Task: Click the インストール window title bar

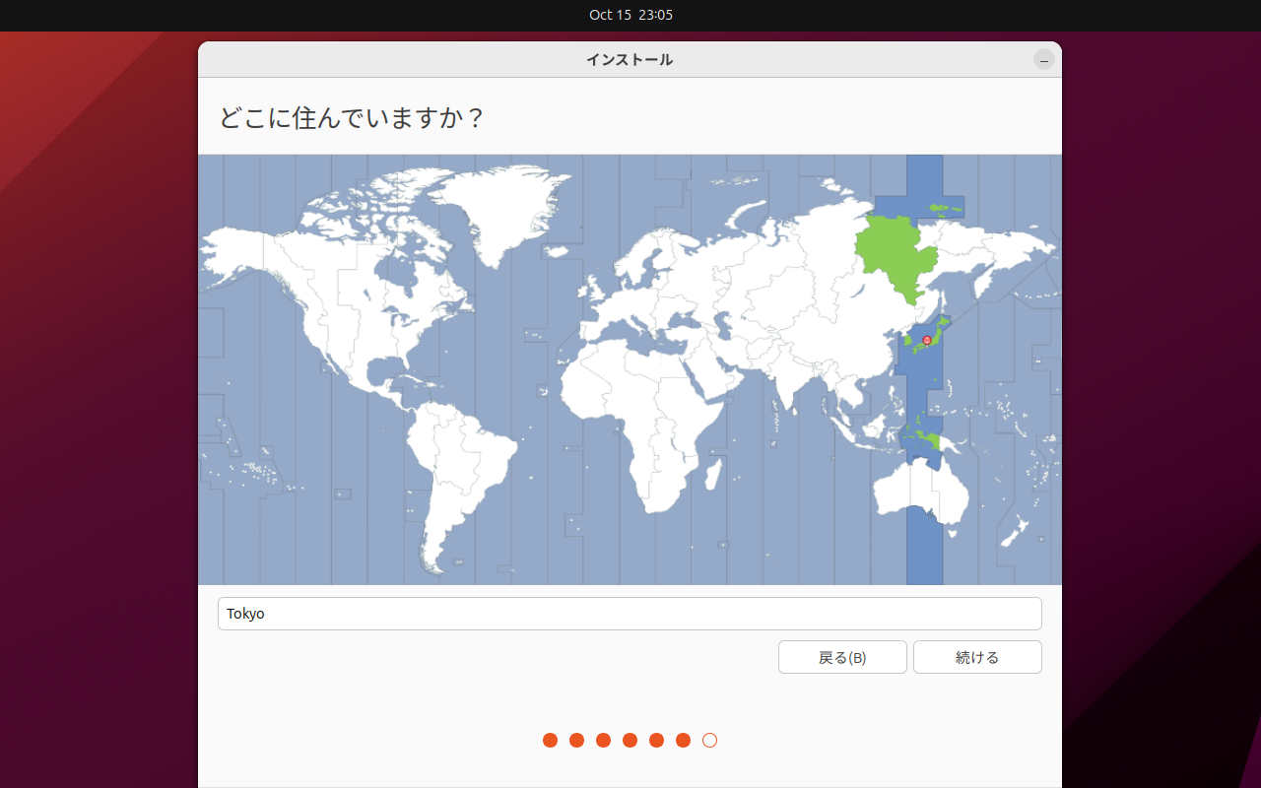Action: tap(630, 59)
